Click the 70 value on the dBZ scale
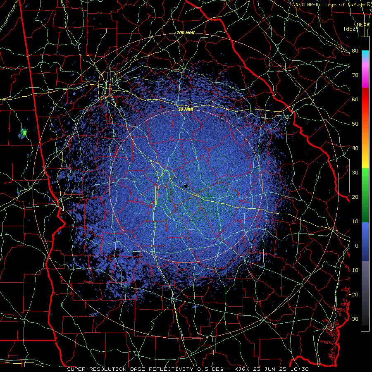 coord(355,75)
